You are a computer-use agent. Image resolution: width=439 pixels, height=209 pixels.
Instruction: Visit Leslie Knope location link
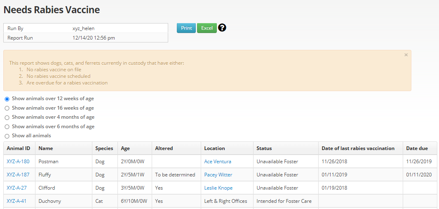pos(218,188)
